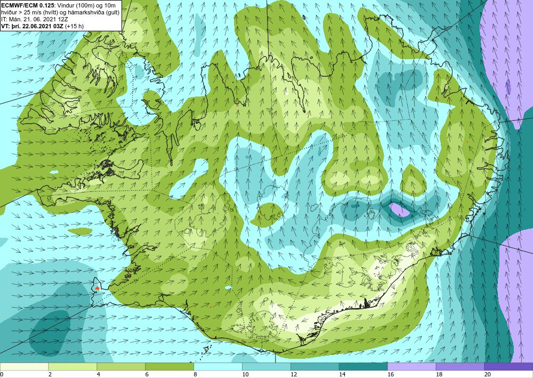Click the scale label '14'
533x378 pixels.
coord(342,375)
